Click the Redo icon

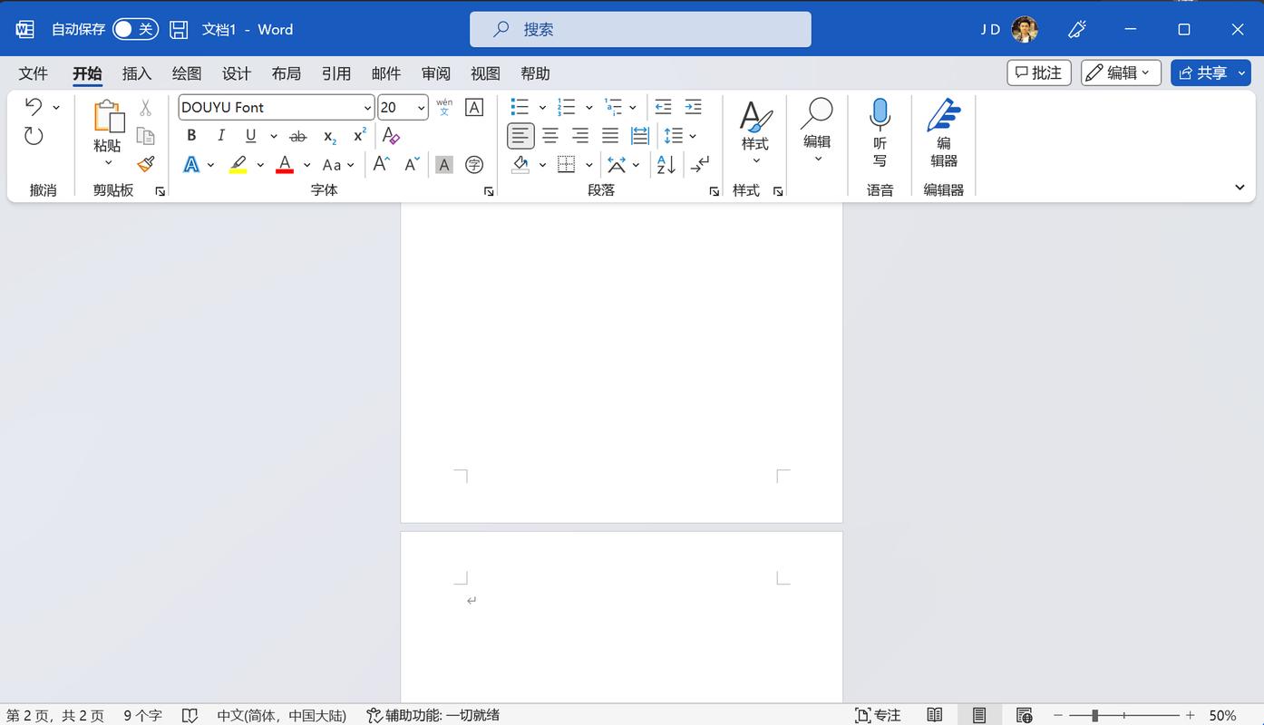point(34,136)
